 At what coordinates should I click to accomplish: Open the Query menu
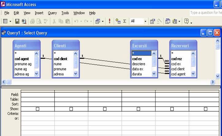coord(52,13)
